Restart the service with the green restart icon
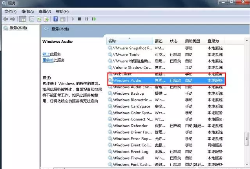This screenshot has height=169, width=250. coord(94,19)
